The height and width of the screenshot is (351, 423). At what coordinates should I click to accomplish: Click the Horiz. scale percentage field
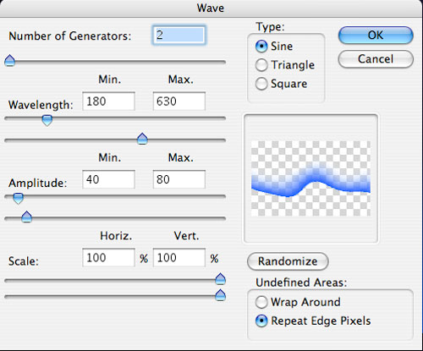point(108,257)
